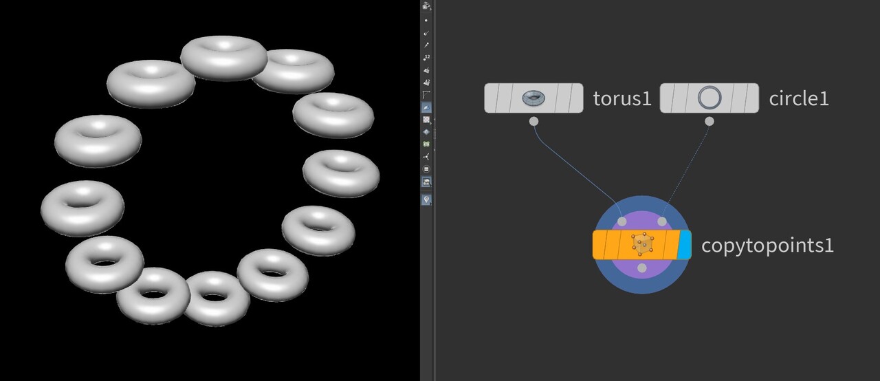Image resolution: width=880 pixels, height=381 pixels.
Task: Click the highlighted blue pen-shaped display icon
Action: tap(426, 107)
